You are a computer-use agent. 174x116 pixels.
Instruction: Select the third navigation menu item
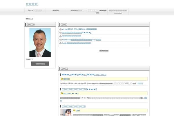76,10
